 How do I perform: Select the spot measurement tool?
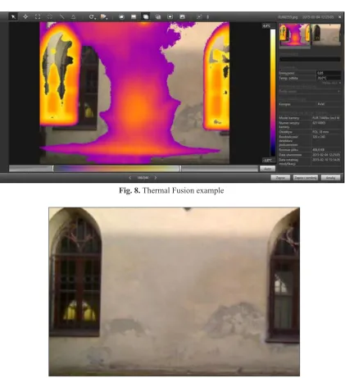coord(25,17)
